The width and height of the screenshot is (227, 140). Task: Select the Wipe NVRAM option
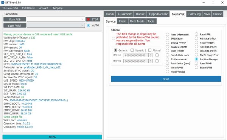click(167, 51)
